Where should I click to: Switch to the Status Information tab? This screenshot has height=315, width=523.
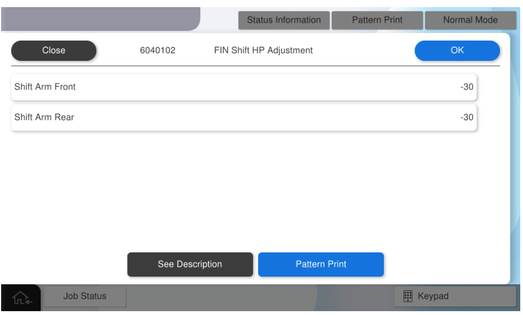coord(283,20)
